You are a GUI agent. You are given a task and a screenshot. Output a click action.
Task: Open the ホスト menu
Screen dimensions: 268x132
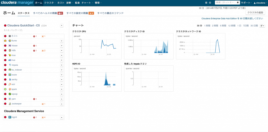61,3
